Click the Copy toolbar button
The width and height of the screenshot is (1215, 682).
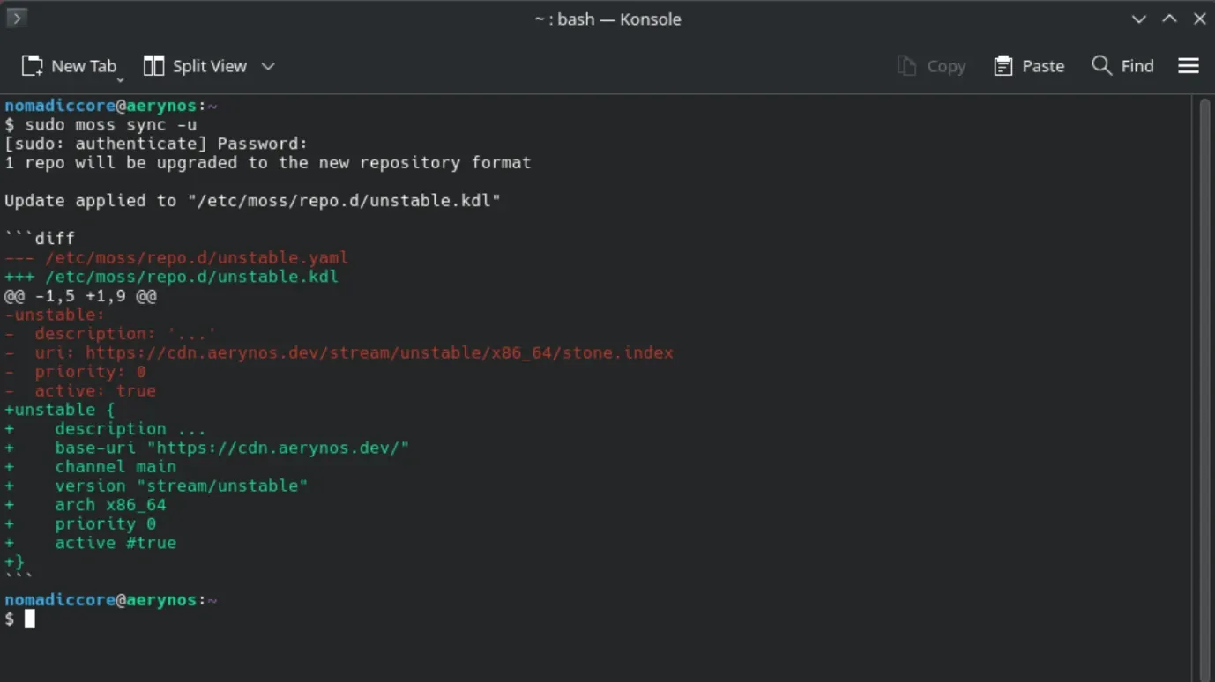pyautogui.click(x=932, y=66)
